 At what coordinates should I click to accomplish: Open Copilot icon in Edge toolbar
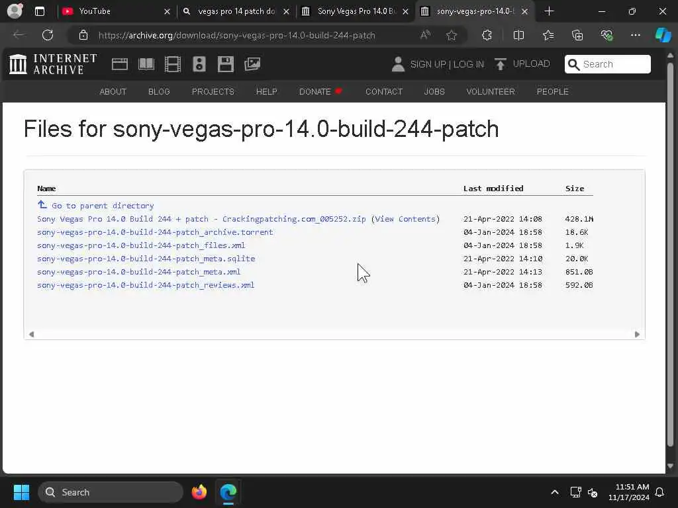pos(663,35)
